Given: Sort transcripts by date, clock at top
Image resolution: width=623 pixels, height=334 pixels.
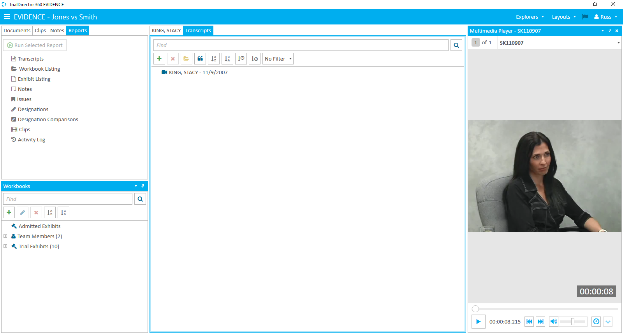Looking at the screenshot, I should tap(241, 59).
